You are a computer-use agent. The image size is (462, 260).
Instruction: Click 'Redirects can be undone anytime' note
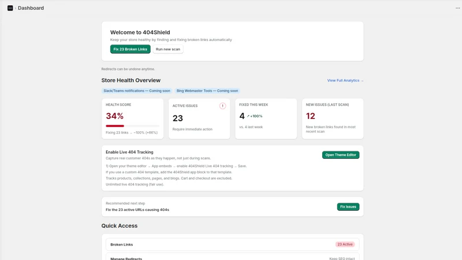pos(128,69)
